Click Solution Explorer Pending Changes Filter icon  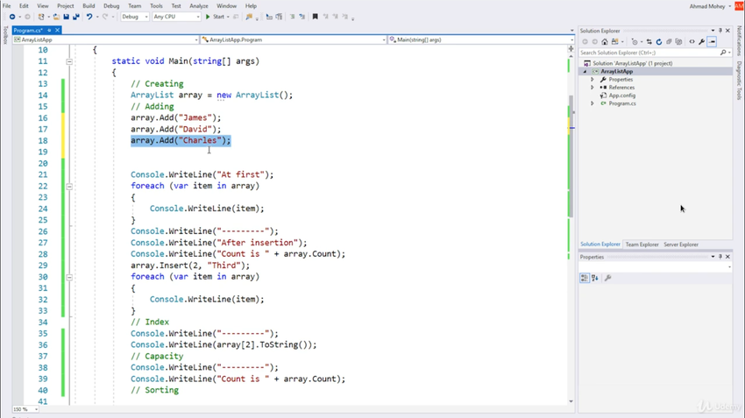635,42
